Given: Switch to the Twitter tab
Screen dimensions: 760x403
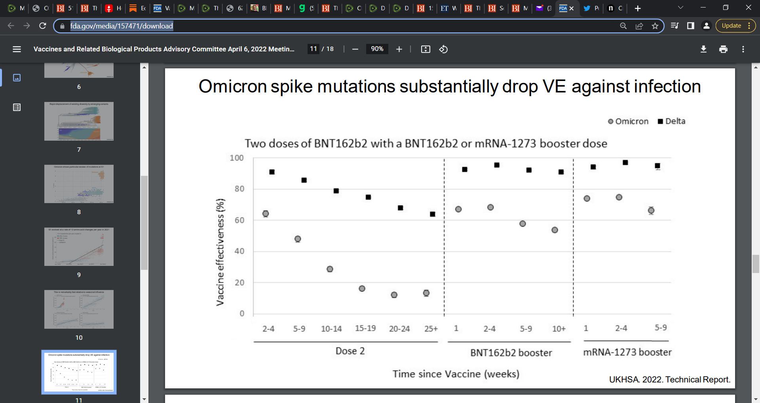Looking at the screenshot, I should 591,8.
